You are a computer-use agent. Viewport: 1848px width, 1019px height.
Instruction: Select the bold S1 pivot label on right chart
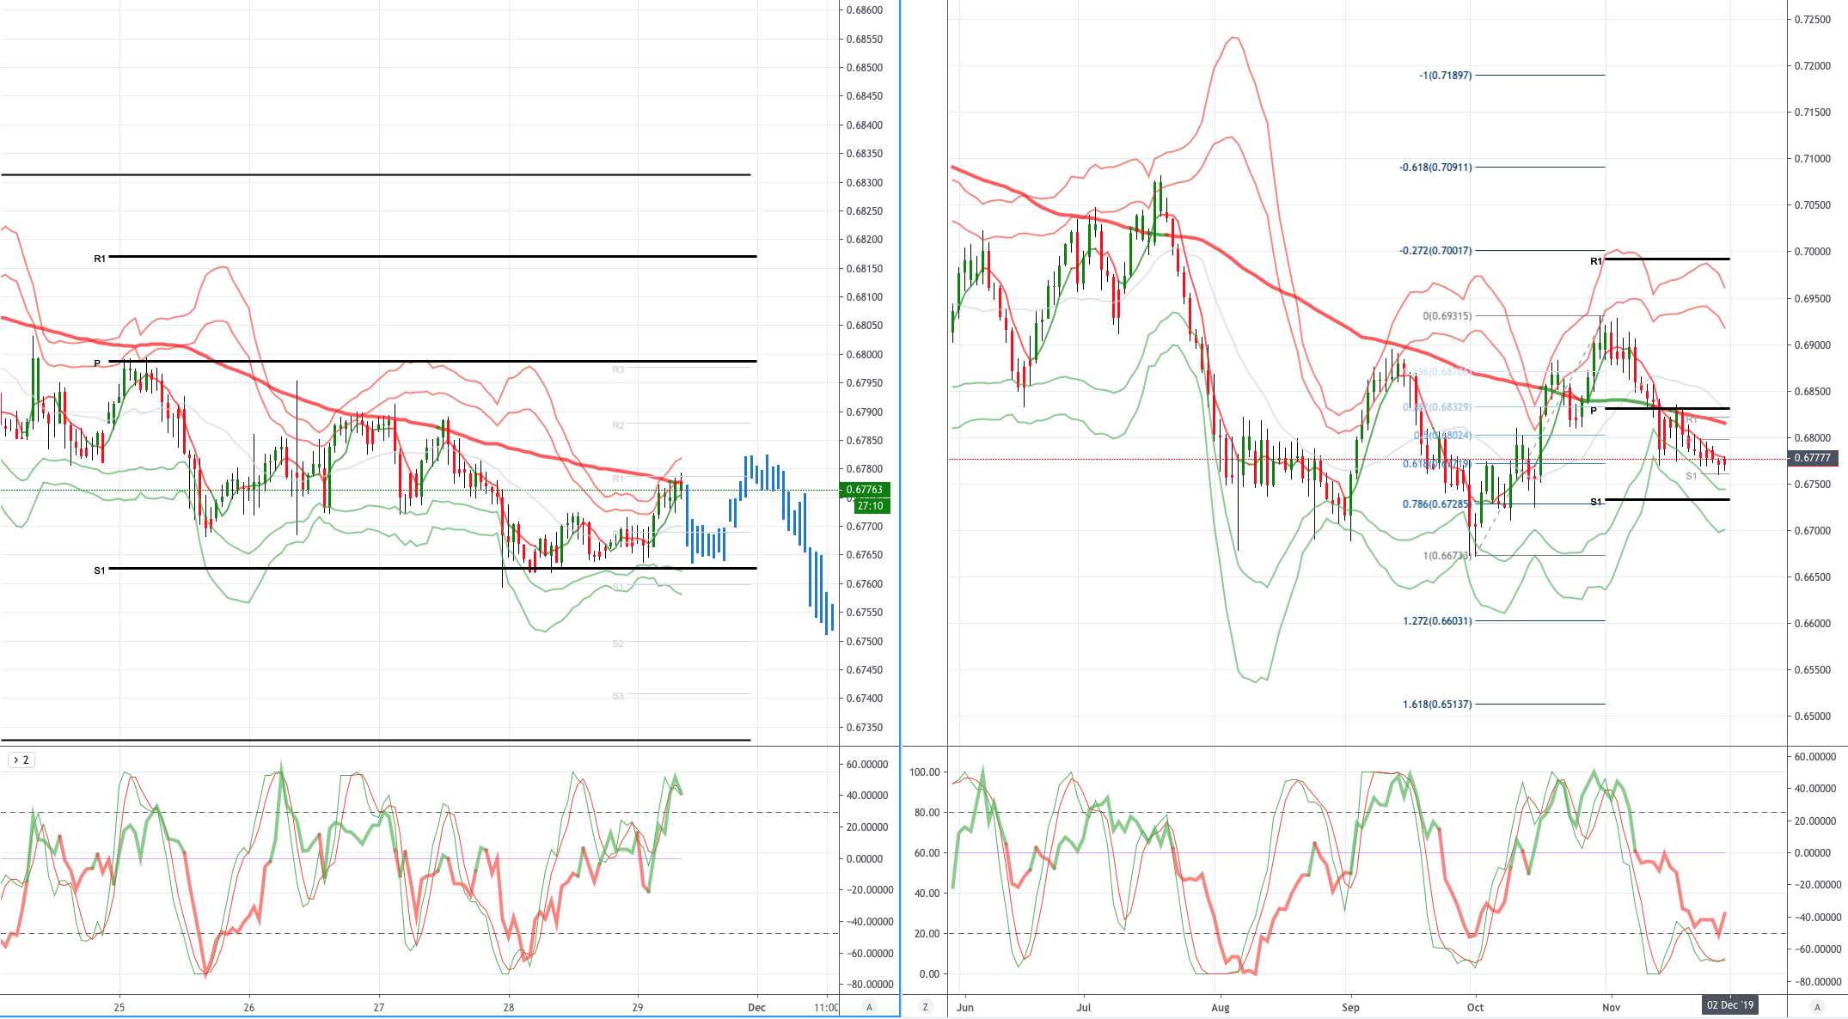tap(1596, 502)
